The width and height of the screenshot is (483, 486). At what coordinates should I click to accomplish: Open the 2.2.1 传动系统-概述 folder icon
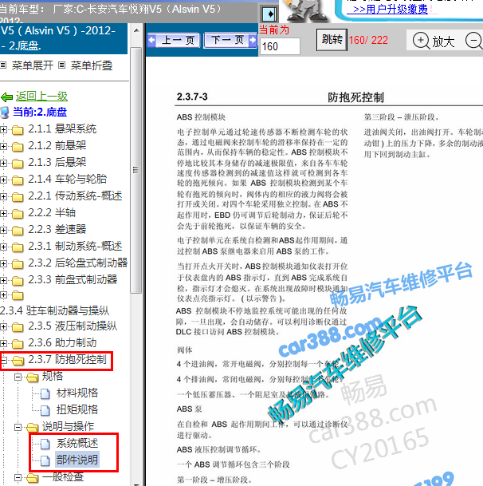pos(18,197)
